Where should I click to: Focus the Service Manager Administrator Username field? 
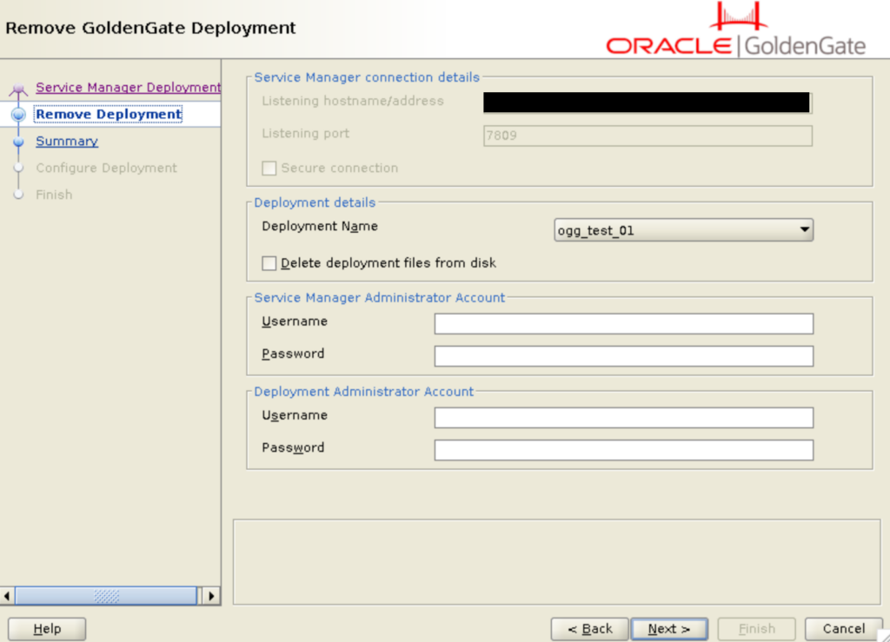pos(623,324)
